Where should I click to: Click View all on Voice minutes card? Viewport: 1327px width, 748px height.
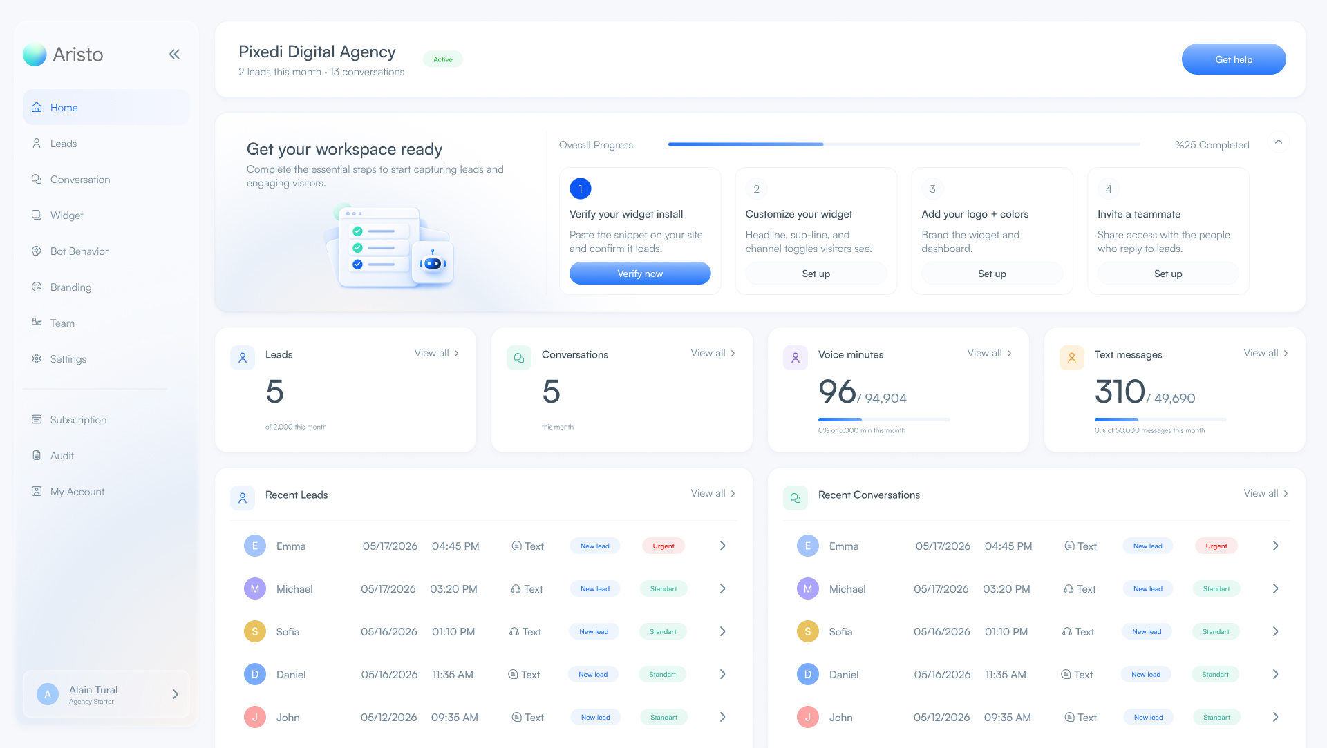(990, 353)
